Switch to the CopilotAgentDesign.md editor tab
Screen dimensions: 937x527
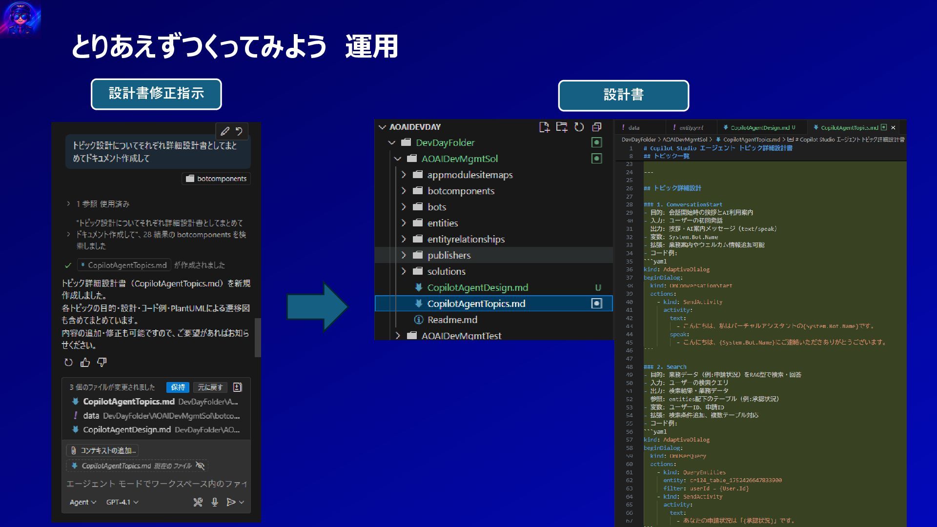[761, 127]
